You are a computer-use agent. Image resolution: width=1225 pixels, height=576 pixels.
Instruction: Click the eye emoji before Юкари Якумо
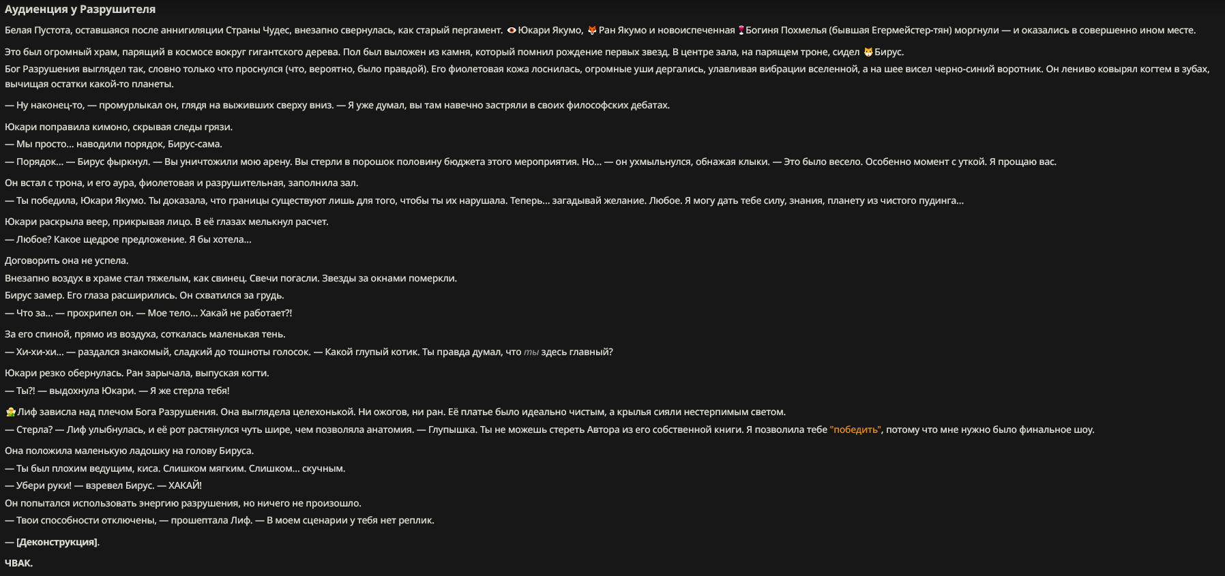pos(512,30)
